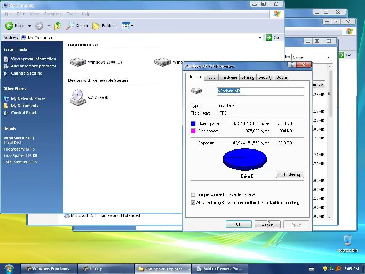Screen dimensions: 365x274
Task: Go up one folder level icon
Action: 57,26
